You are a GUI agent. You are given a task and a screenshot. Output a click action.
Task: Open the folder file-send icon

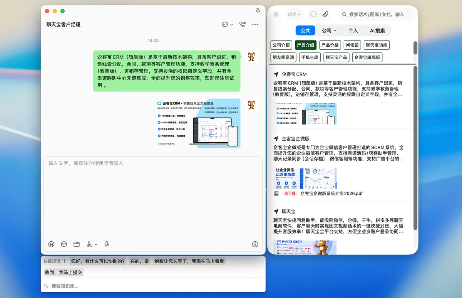[x=77, y=244]
